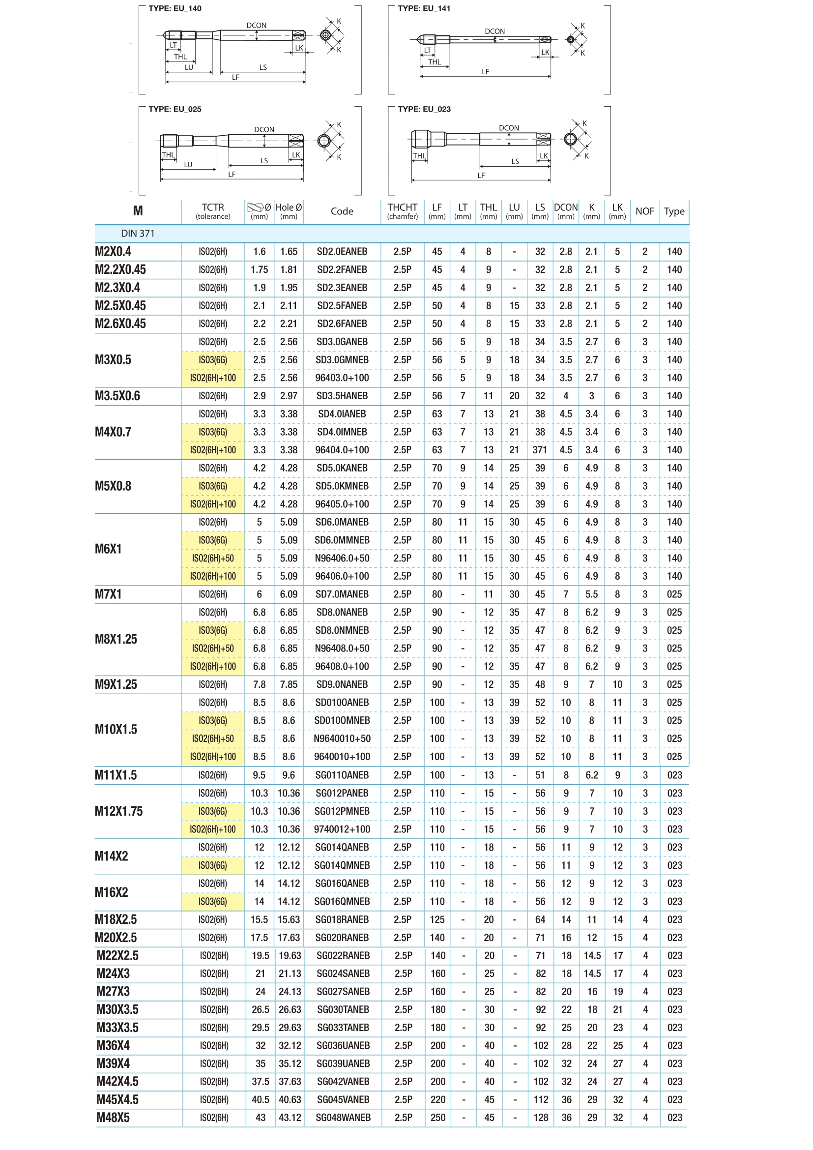Click the NOF column header
The image size is (813, 1150).
pos(644,211)
